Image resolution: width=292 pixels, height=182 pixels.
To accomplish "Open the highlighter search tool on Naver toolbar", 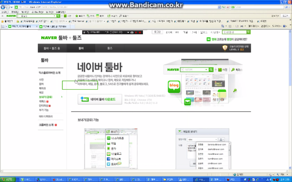I will point(123,16).
